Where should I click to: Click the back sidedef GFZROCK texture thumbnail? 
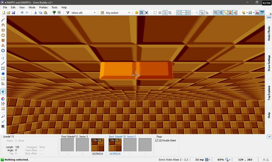pyautogui.click(x=115, y=146)
